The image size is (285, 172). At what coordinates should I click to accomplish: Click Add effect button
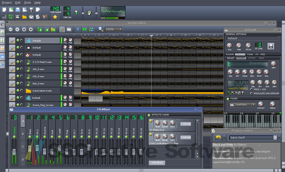click(157, 162)
